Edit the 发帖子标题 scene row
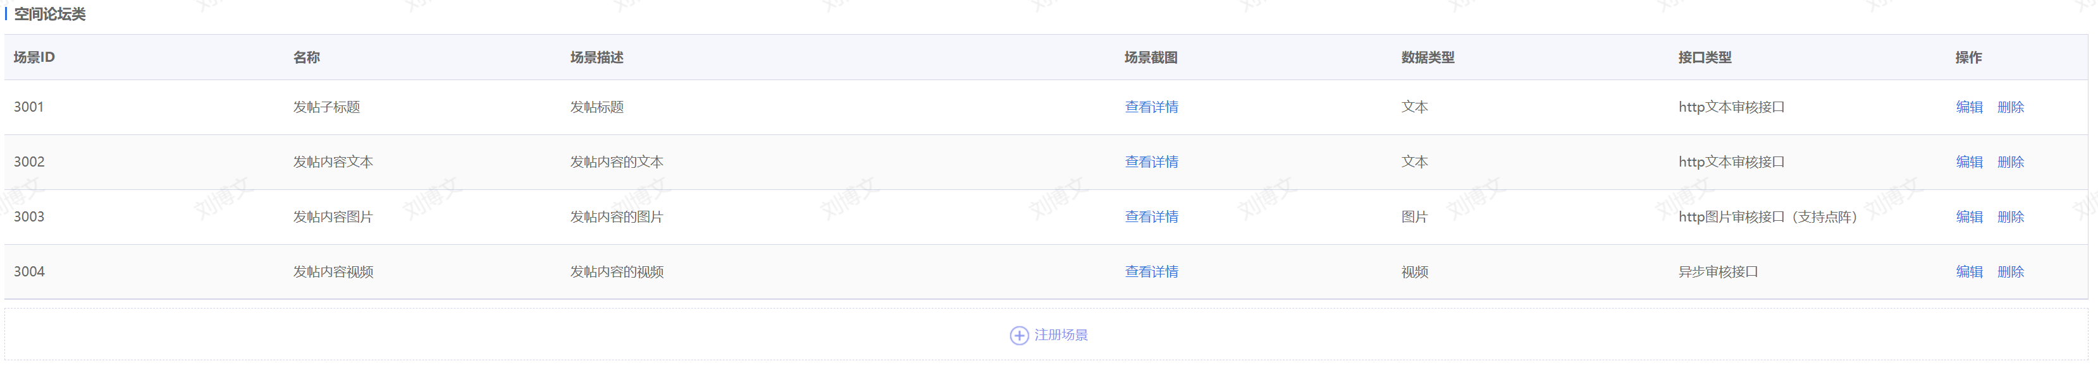This screenshot has height=371, width=2098. click(x=1968, y=107)
